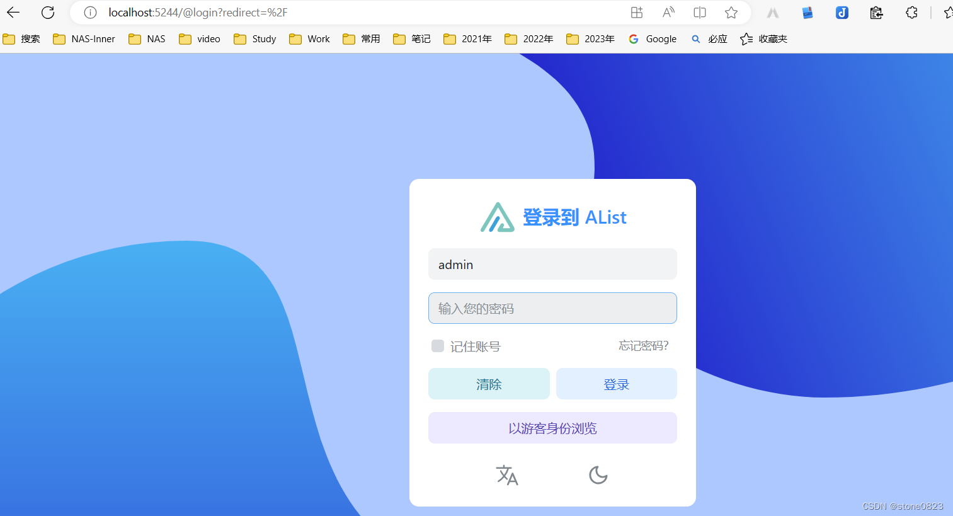
Task: Add page to favorites with star icon
Action: click(731, 13)
